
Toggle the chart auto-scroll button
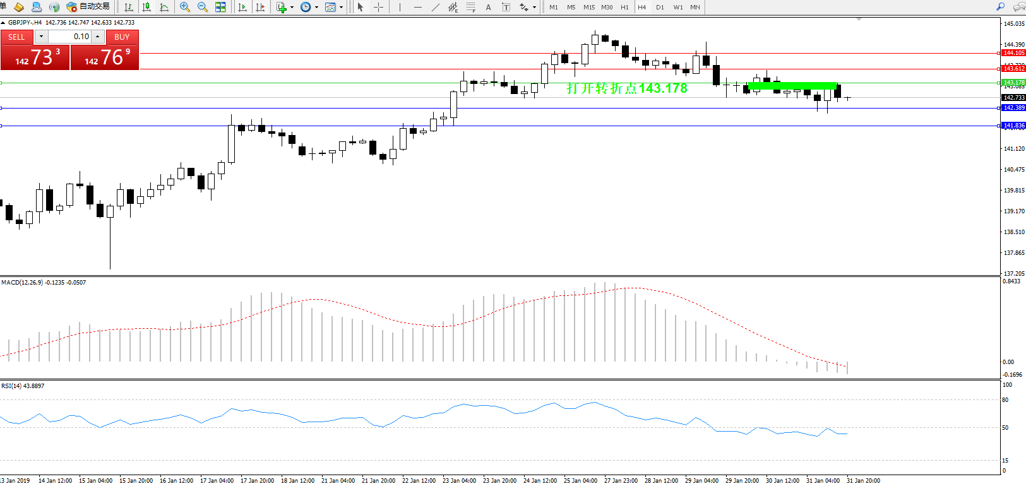(x=242, y=7)
